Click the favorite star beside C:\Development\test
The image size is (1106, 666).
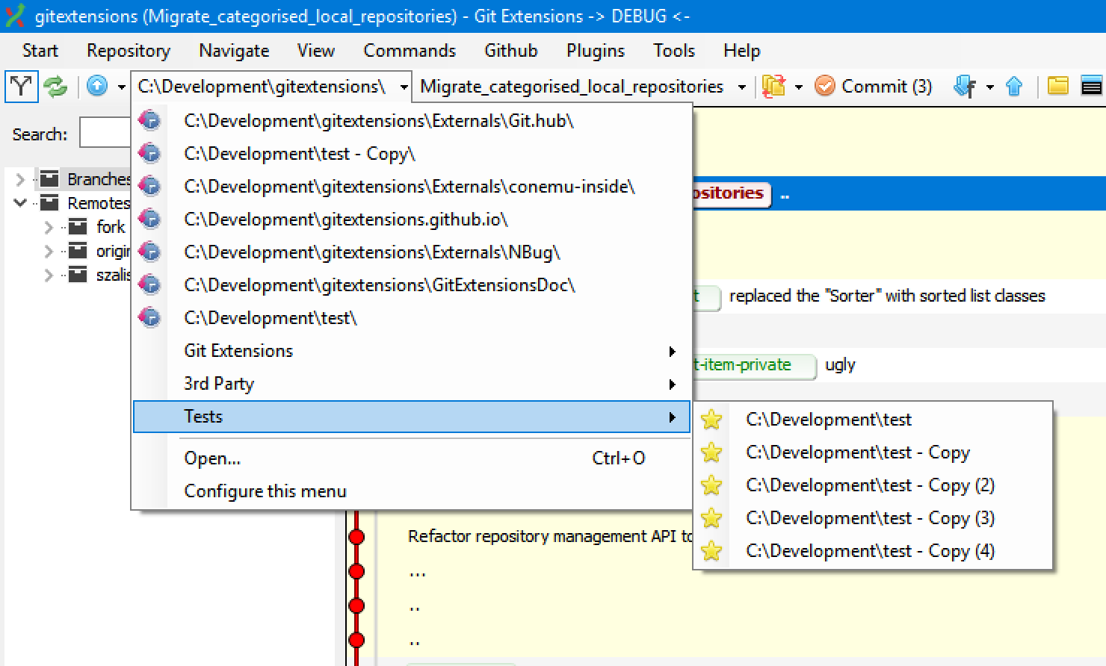(711, 420)
